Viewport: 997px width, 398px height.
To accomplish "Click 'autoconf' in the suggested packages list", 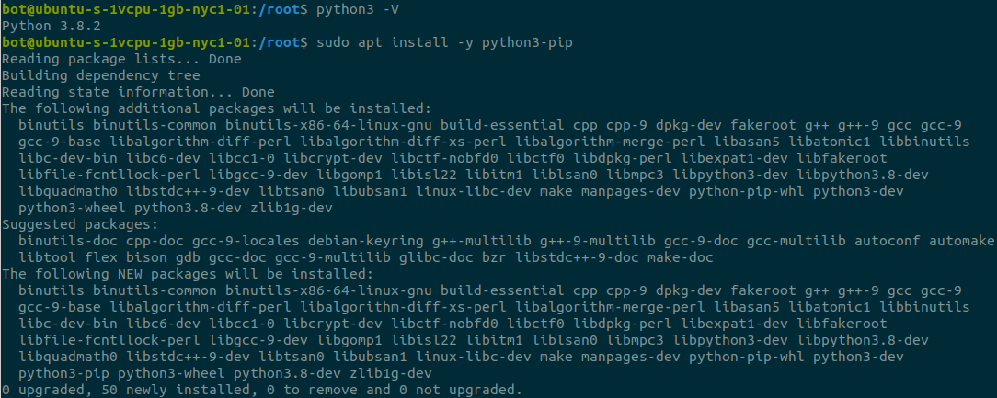I will click(887, 241).
